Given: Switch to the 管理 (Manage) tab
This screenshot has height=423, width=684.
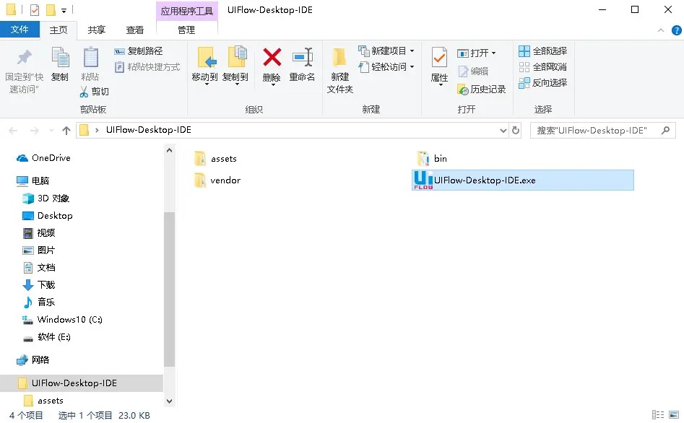Looking at the screenshot, I should 186,30.
